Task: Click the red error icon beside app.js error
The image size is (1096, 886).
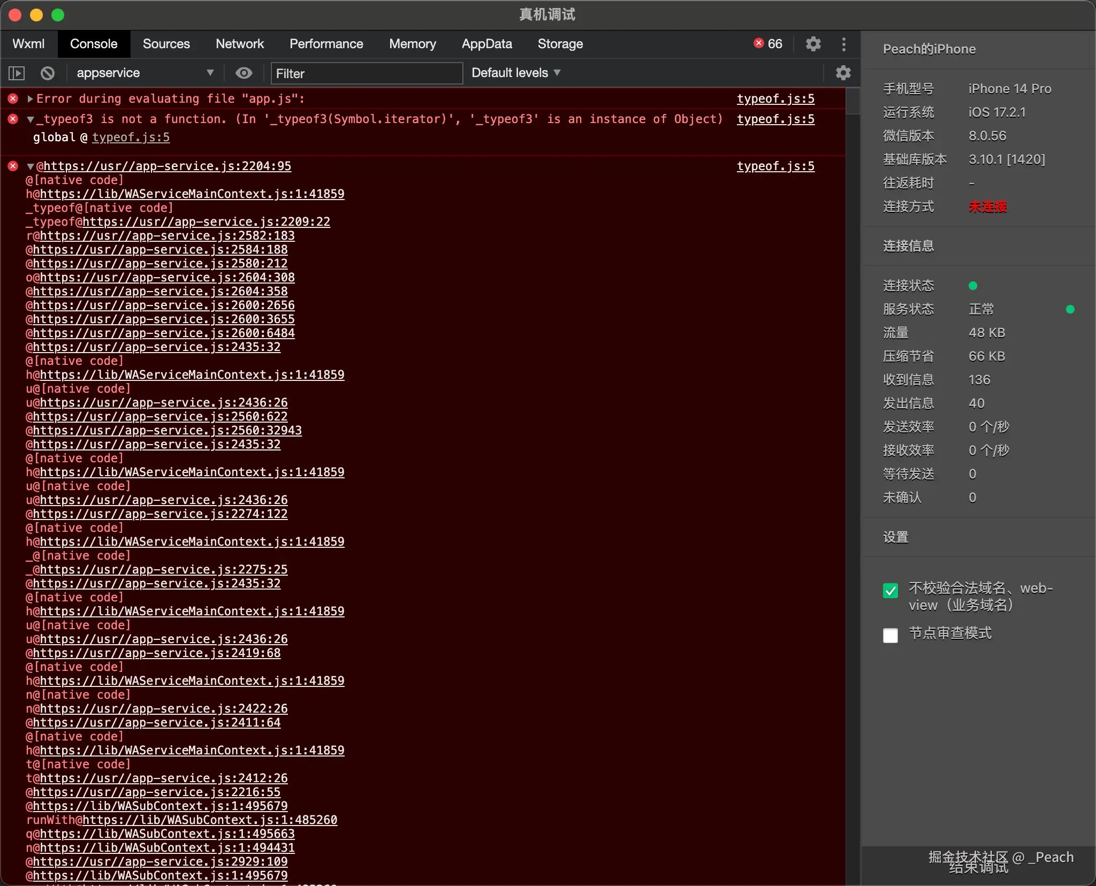Action: tap(13, 99)
